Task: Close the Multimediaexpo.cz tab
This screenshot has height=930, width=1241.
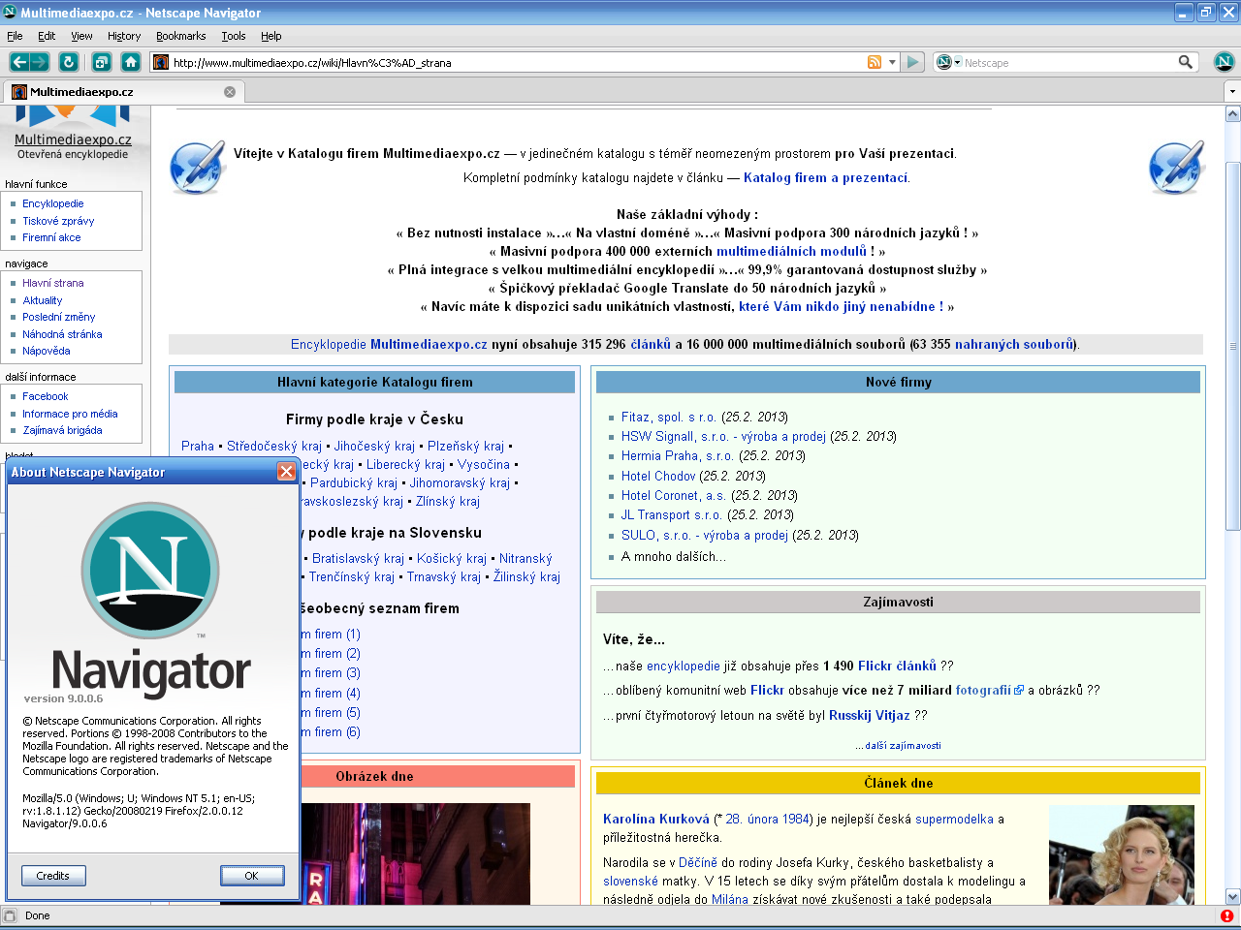Action: point(230,92)
